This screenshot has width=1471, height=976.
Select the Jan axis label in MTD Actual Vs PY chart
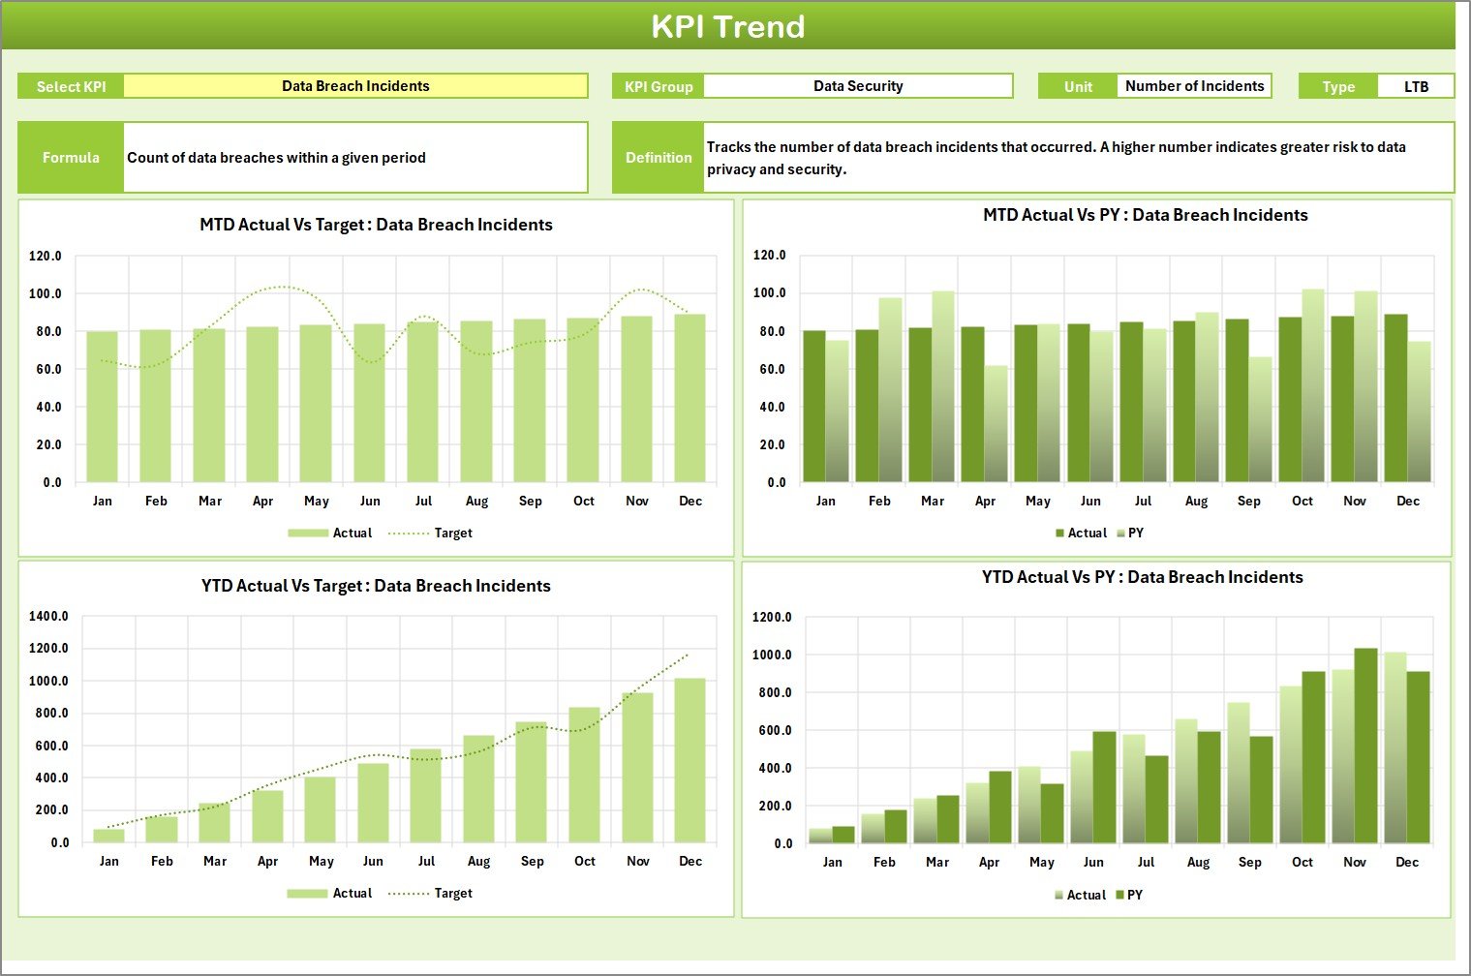[x=825, y=501]
